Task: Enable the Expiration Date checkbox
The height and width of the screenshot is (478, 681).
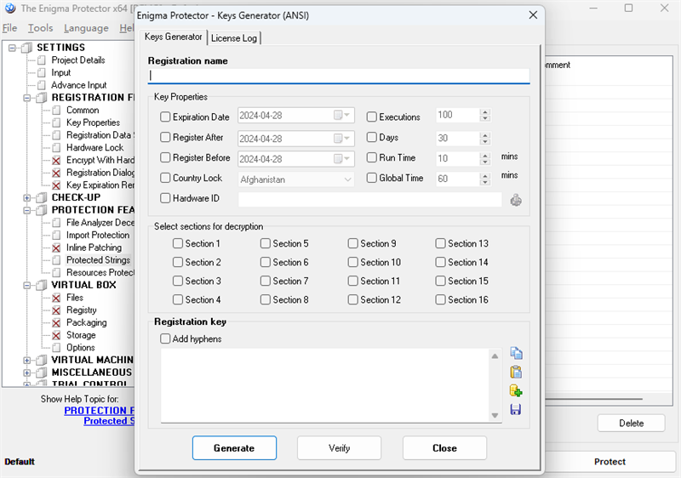Action: coord(165,117)
